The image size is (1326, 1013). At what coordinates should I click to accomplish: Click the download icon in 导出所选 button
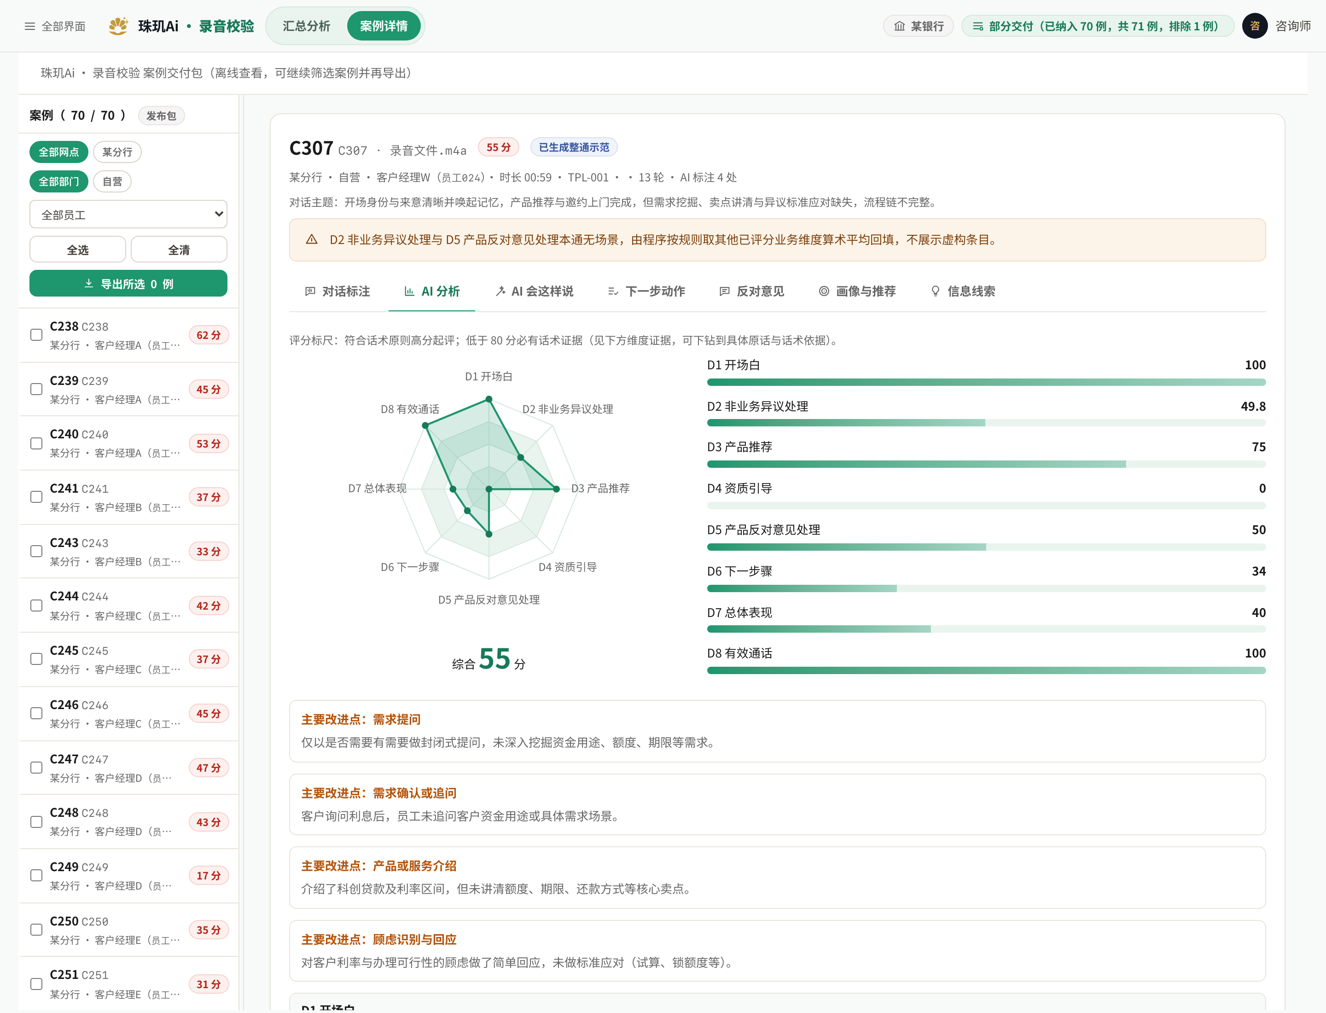click(89, 283)
